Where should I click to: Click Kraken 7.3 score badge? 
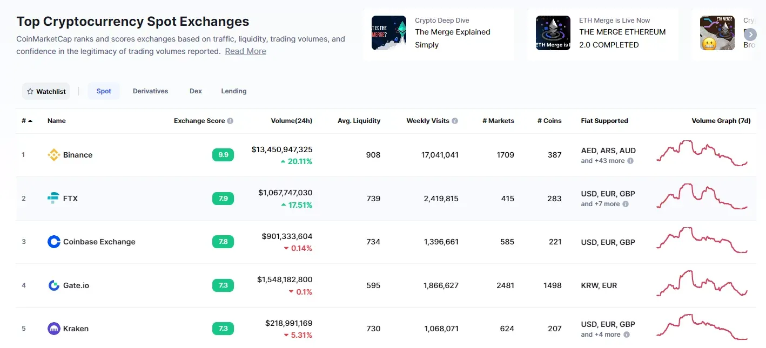(x=223, y=329)
